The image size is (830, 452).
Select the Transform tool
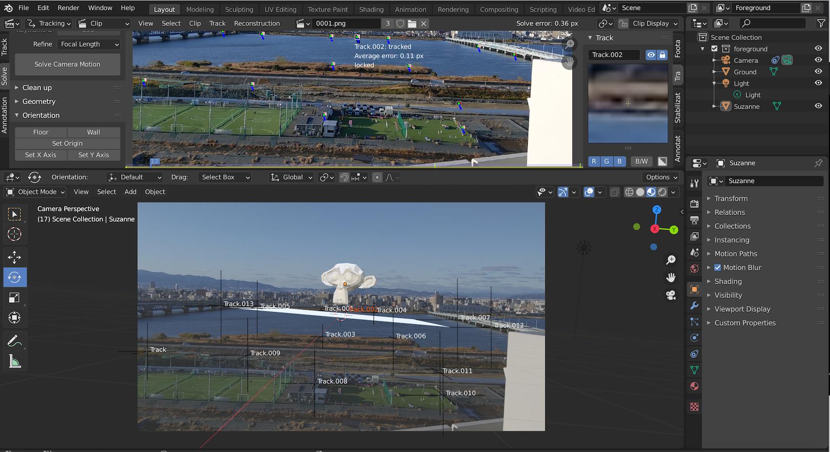tap(15, 318)
